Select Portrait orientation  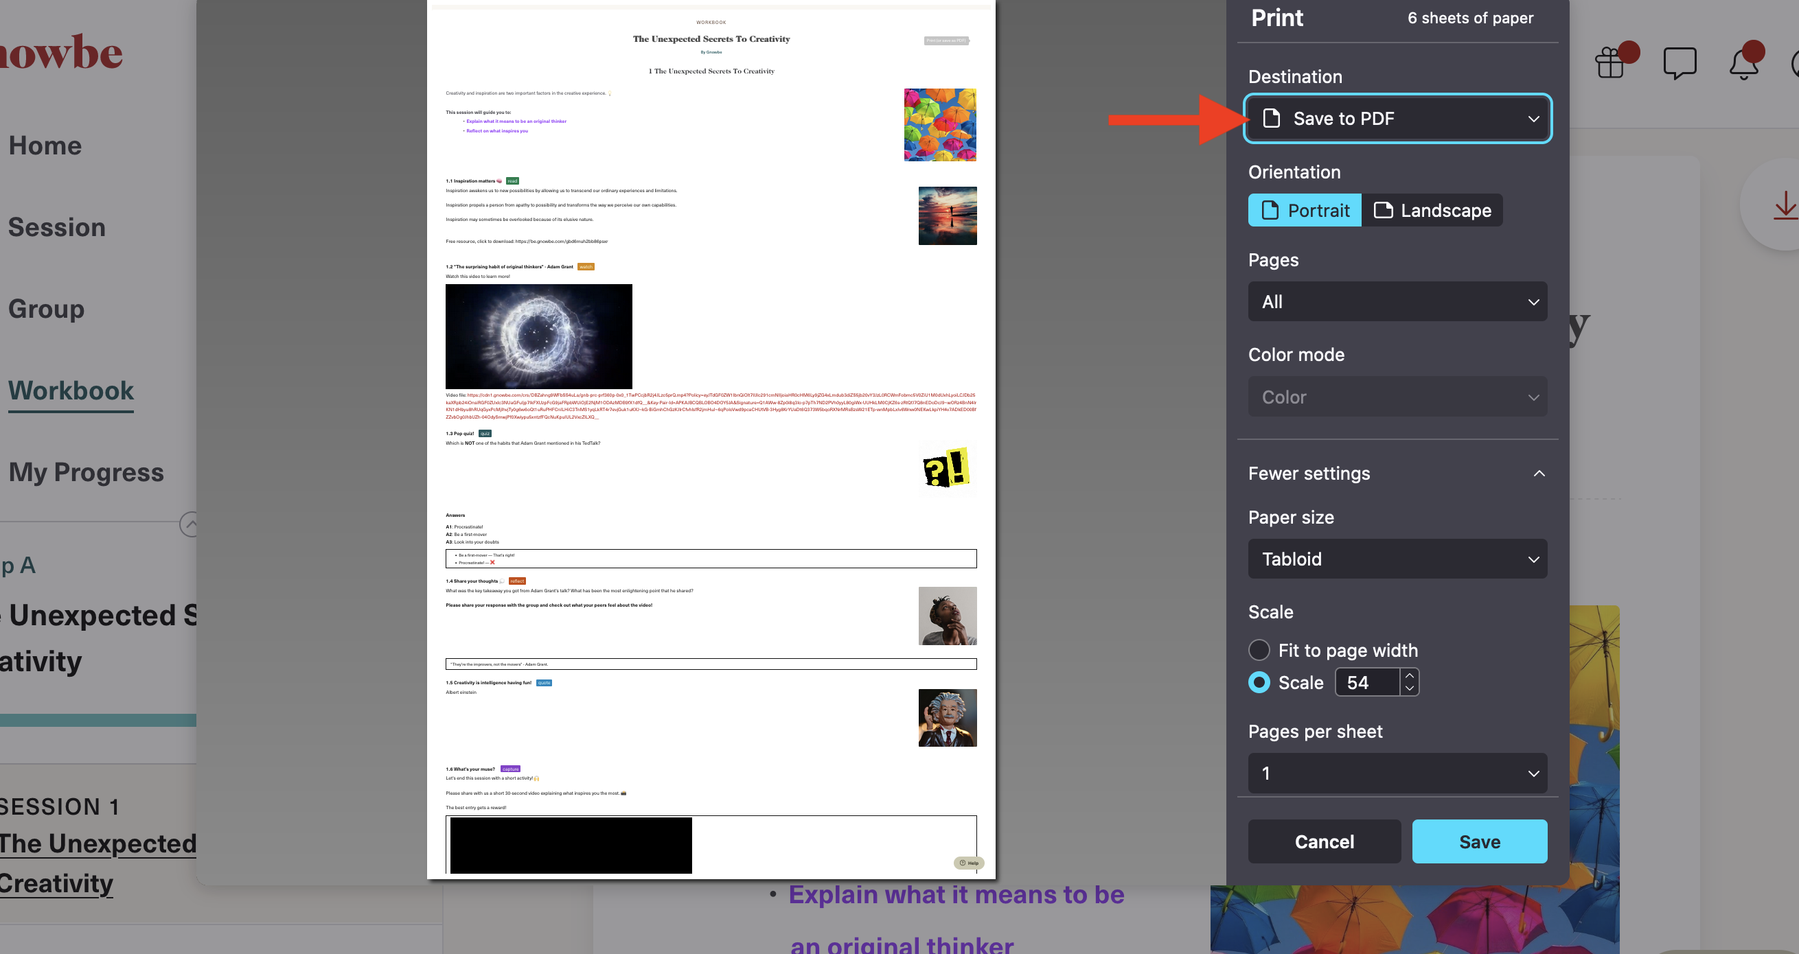click(x=1305, y=210)
